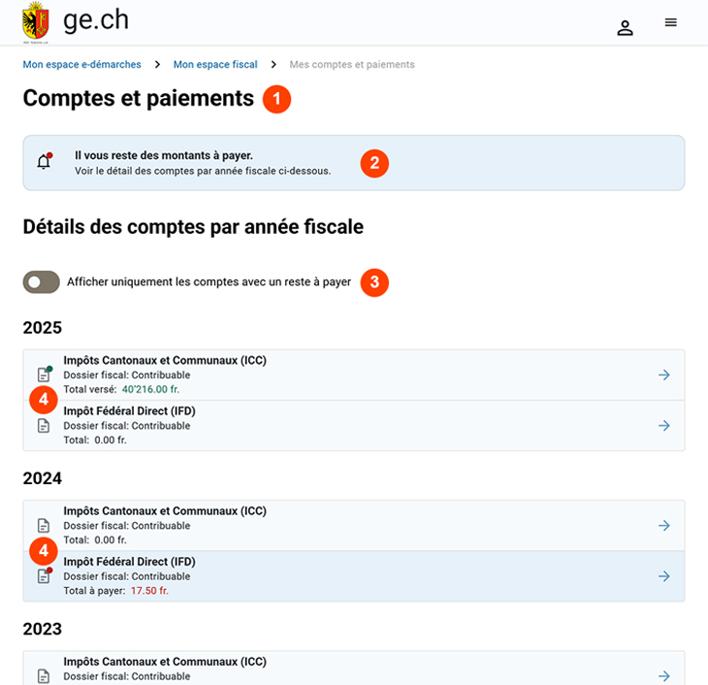
Task: Open the user account profile icon
Action: click(x=625, y=28)
